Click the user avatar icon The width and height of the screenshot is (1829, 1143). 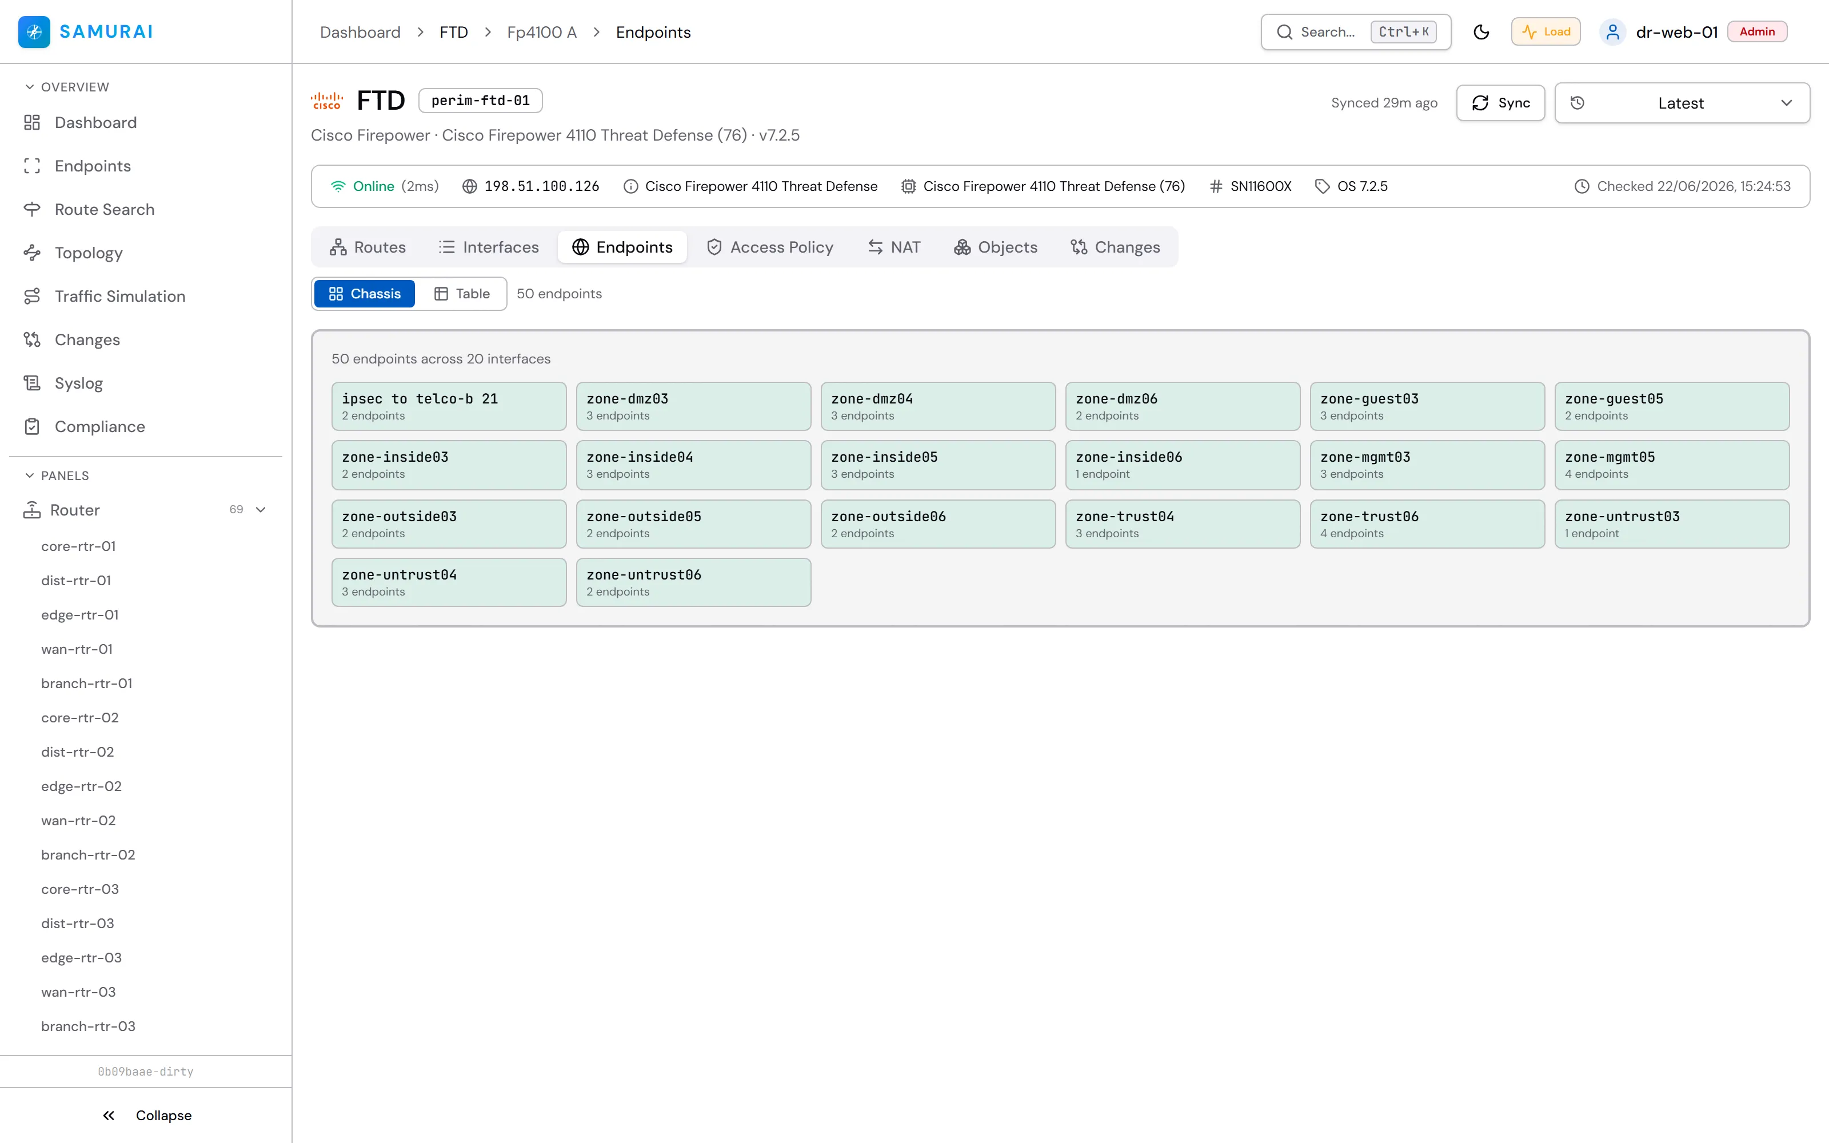[x=1613, y=32]
